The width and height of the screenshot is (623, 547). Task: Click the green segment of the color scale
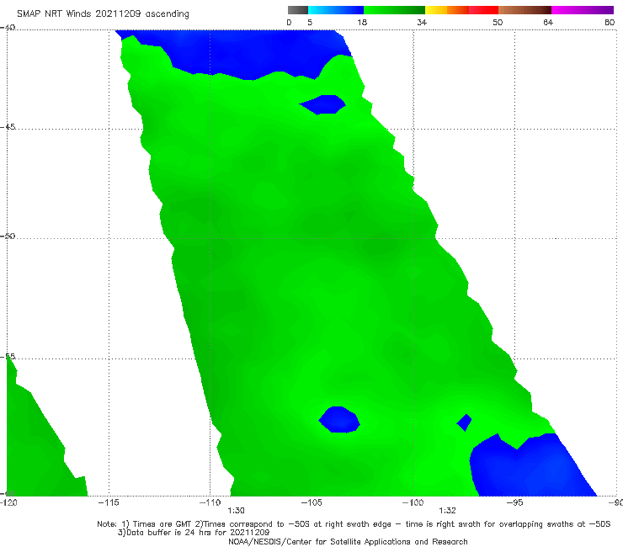(x=394, y=10)
